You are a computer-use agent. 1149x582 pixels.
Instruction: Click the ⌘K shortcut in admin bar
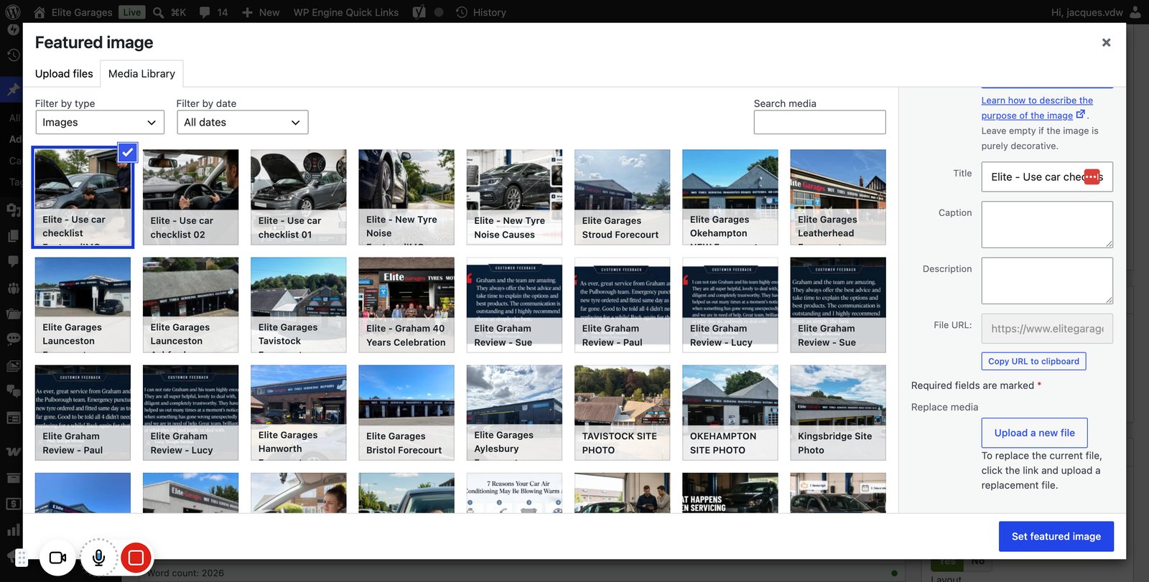coord(178,12)
